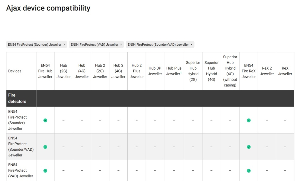Viewport: 299px width, 183px height.
Task: Remove EN54 FireProtect (VAD) Jeweller filter tag
Action: (121, 45)
